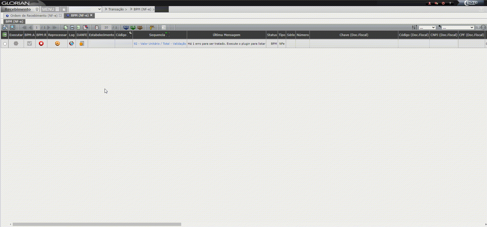Open the dropdown next to the MENU button
This screenshot has height=227, width=487.
[85, 9]
